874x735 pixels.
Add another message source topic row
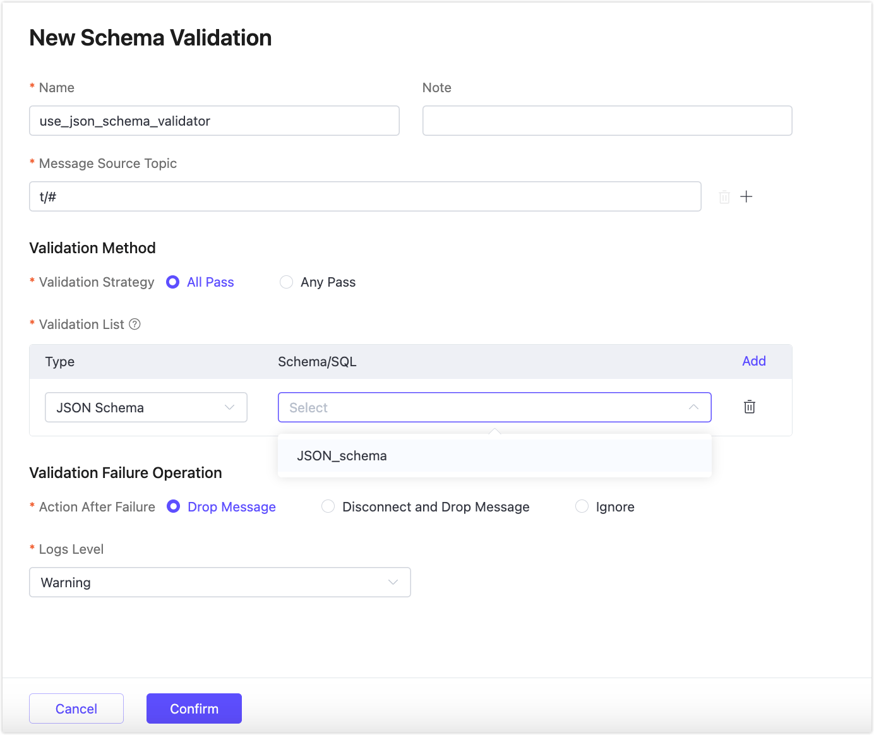(x=746, y=196)
